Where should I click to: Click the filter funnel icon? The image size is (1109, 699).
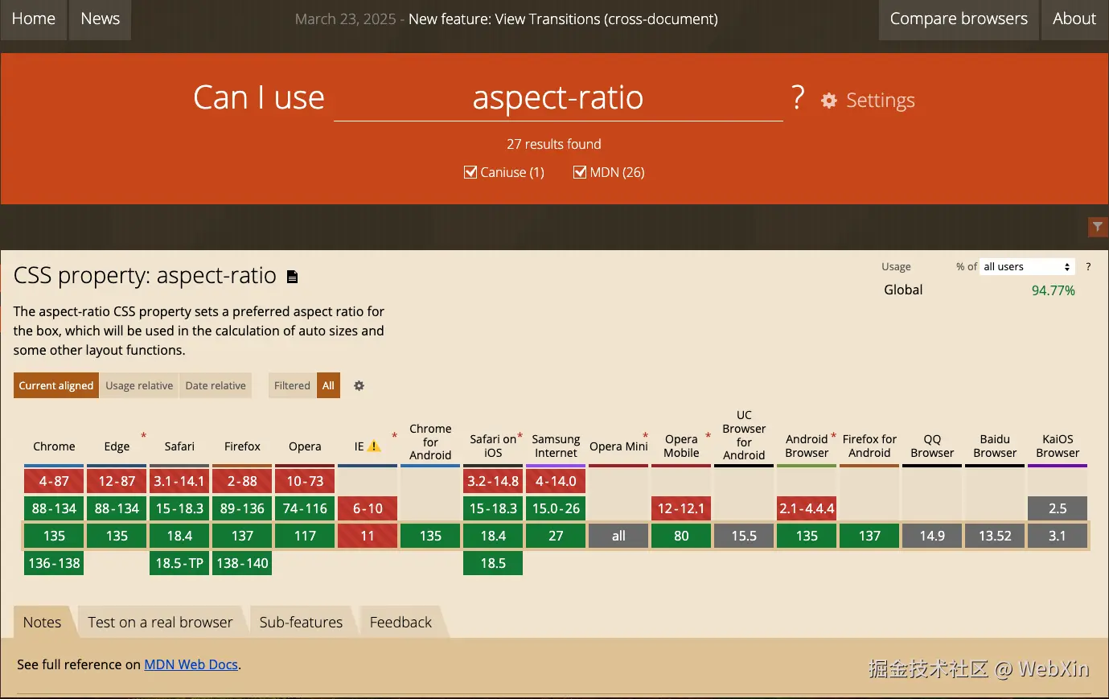click(1098, 227)
